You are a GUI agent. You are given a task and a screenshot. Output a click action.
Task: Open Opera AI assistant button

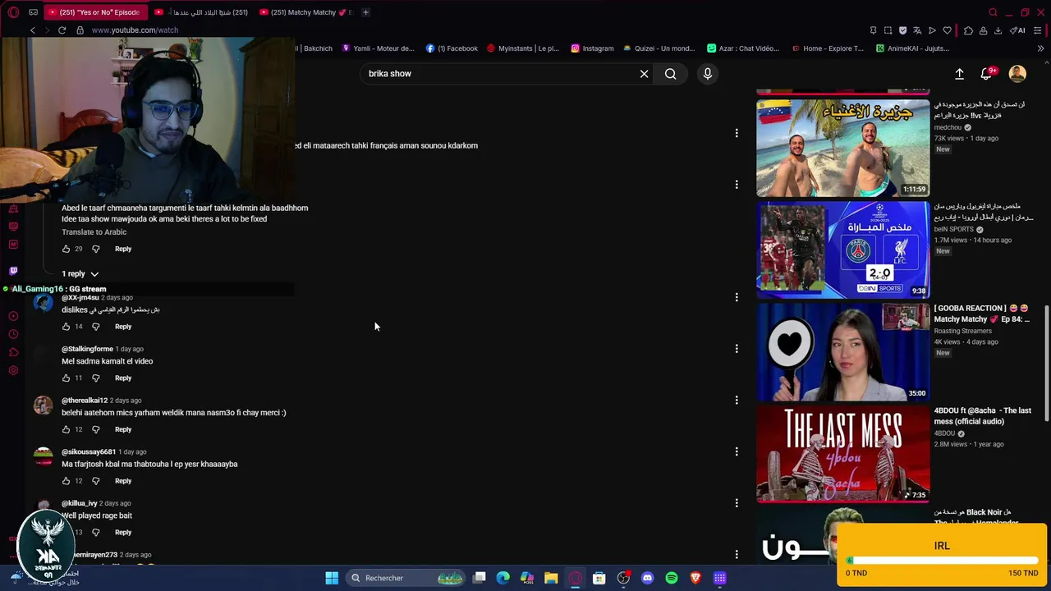(1017, 30)
